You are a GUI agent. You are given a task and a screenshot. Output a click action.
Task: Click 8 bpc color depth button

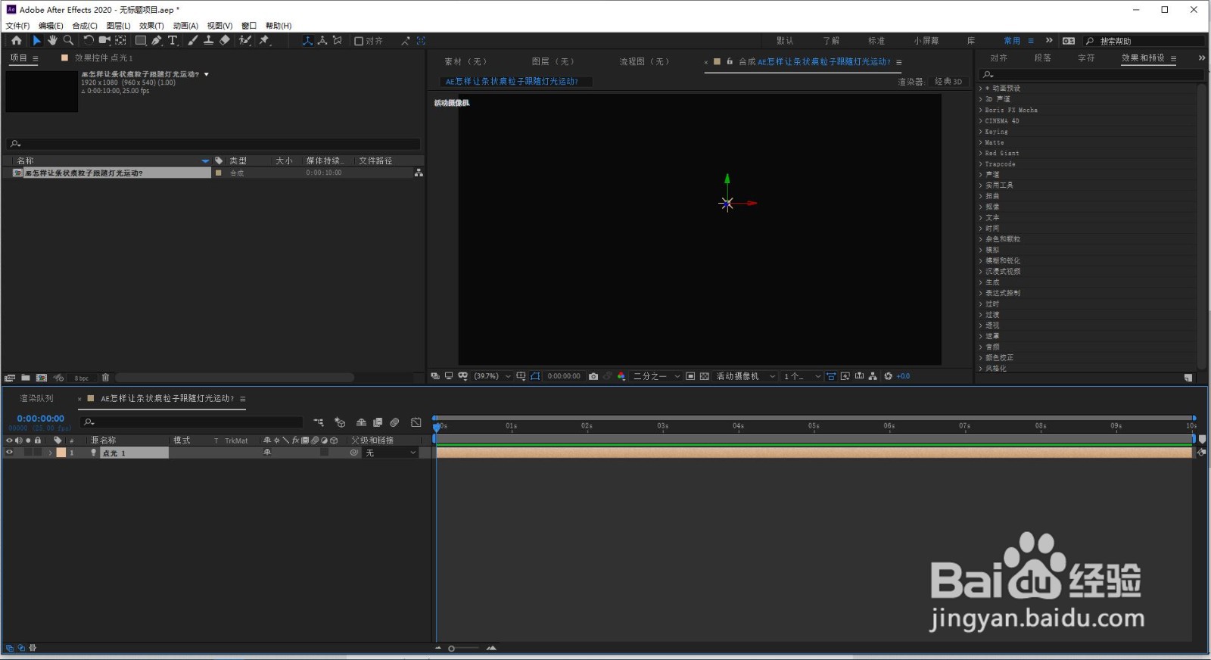coord(82,378)
